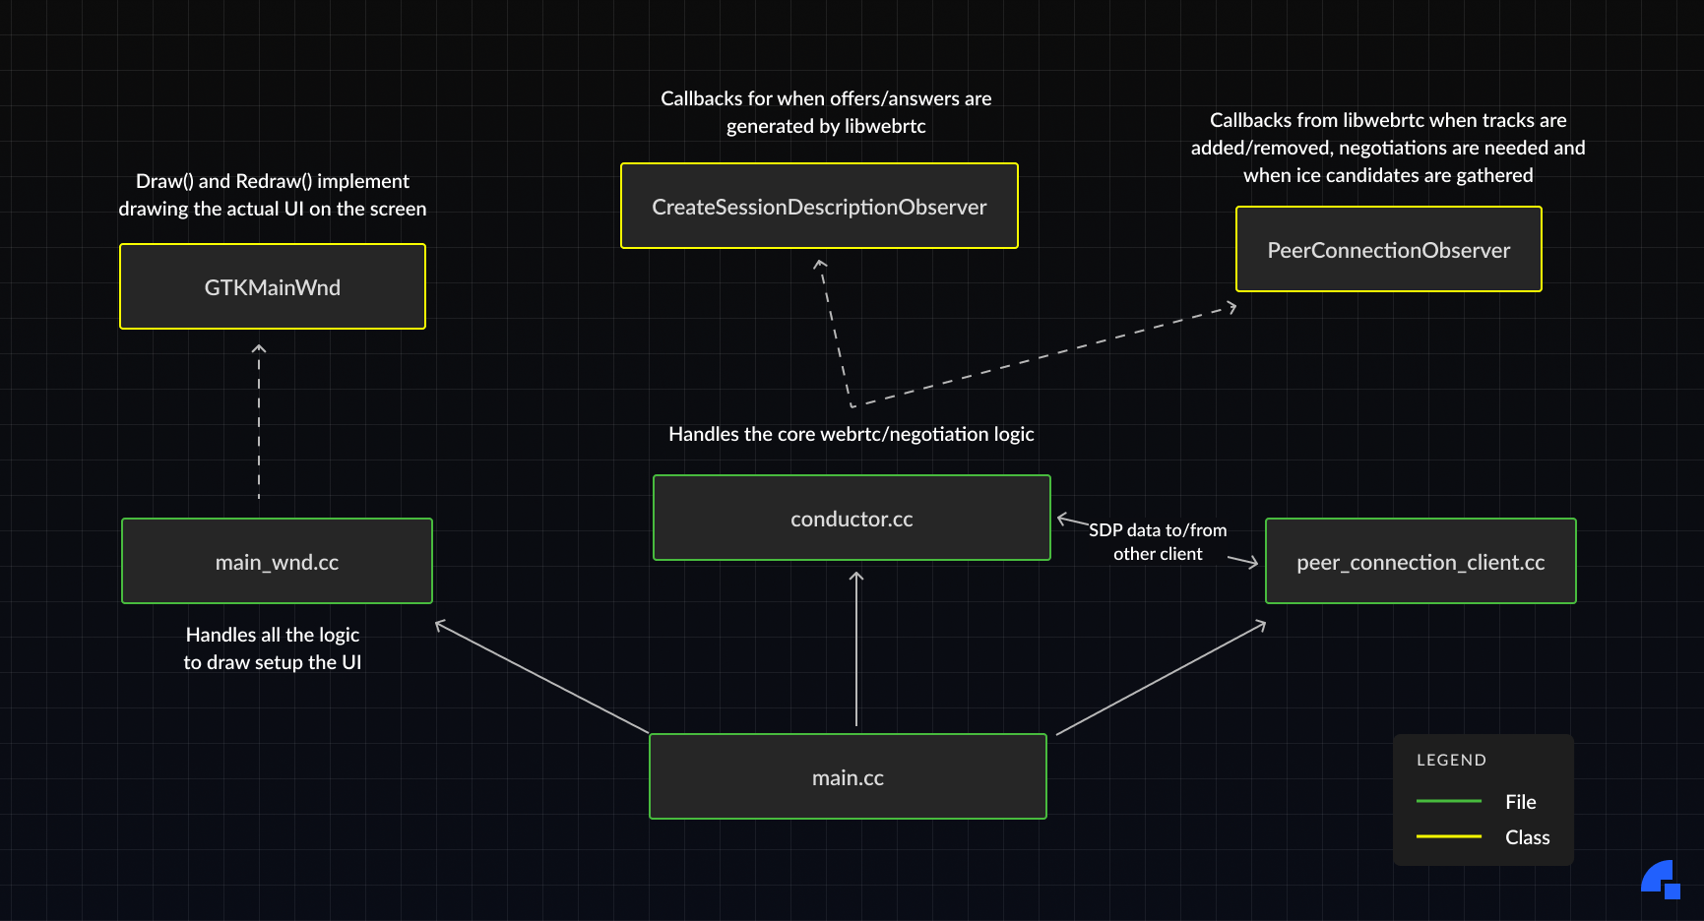Click the green File line in legend
This screenshot has width=1704, height=921.
click(x=1448, y=801)
